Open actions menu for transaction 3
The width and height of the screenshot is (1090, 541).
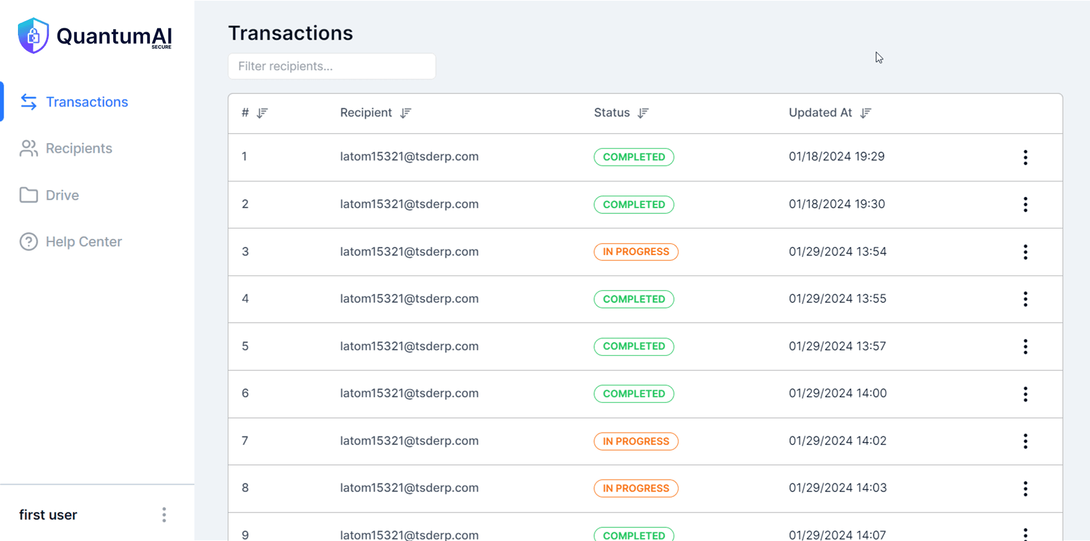pos(1025,252)
